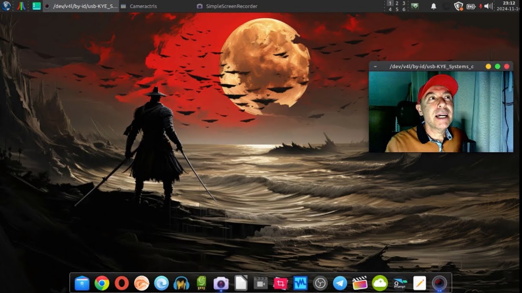Launch the red Opera browser icon
522x293 pixels.
click(x=122, y=283)
